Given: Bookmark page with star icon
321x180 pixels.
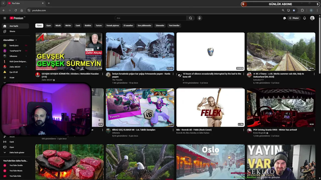Looking at the screenshot, I should coord(294,10).
